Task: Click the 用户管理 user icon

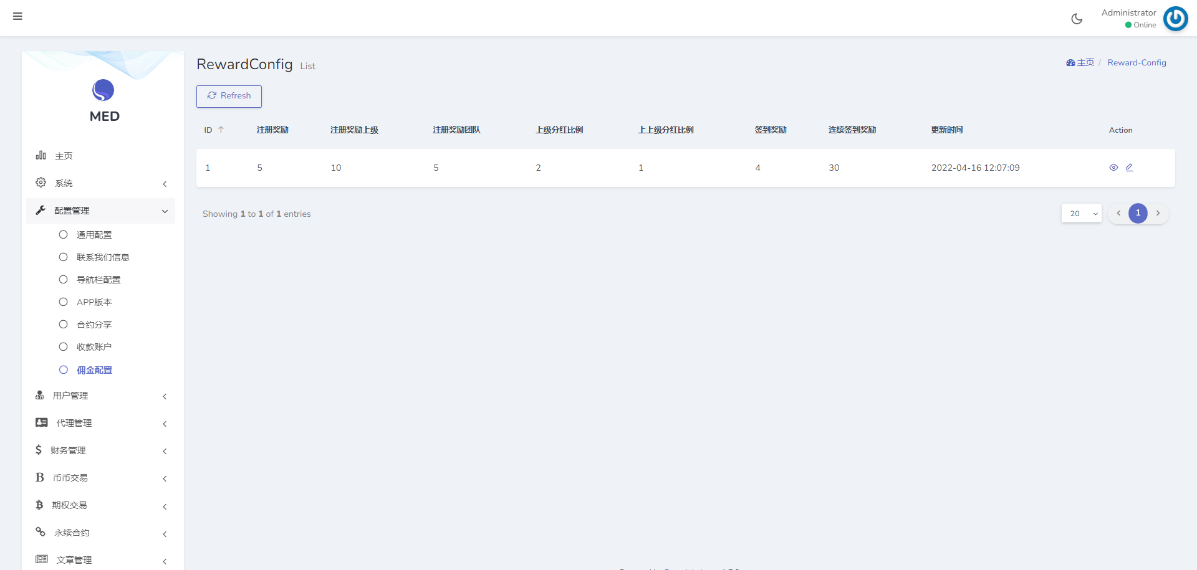Action: [40, 395]
